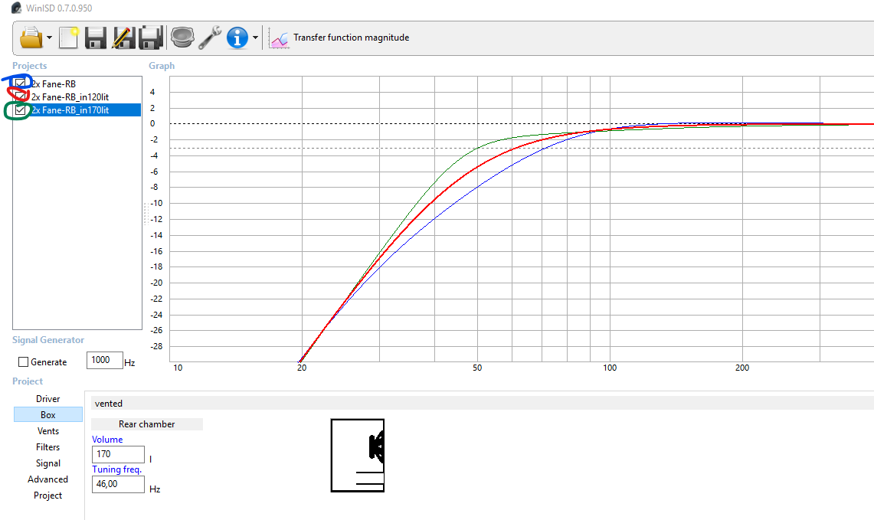
Task: Switch to the Box tab
Action: point(48,414)
